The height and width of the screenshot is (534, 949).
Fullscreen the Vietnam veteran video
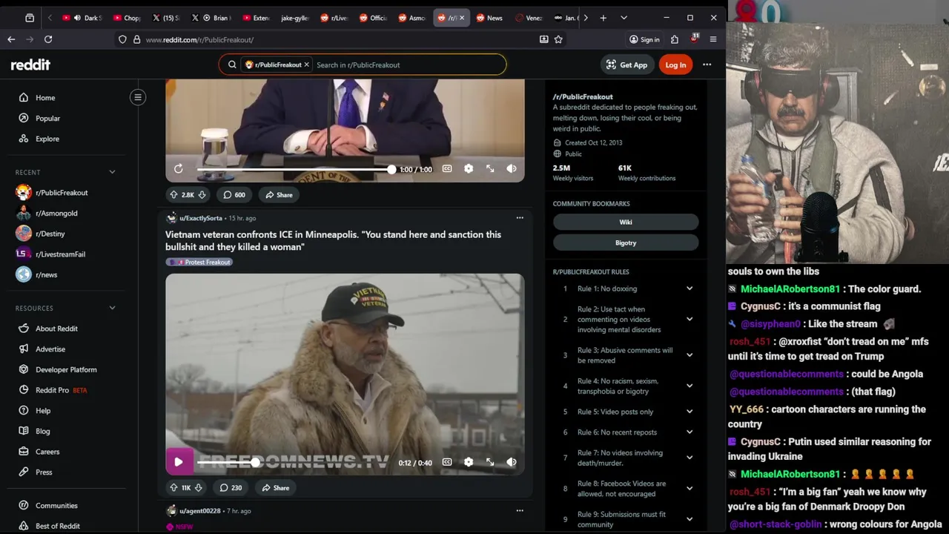tap(490, 462)
